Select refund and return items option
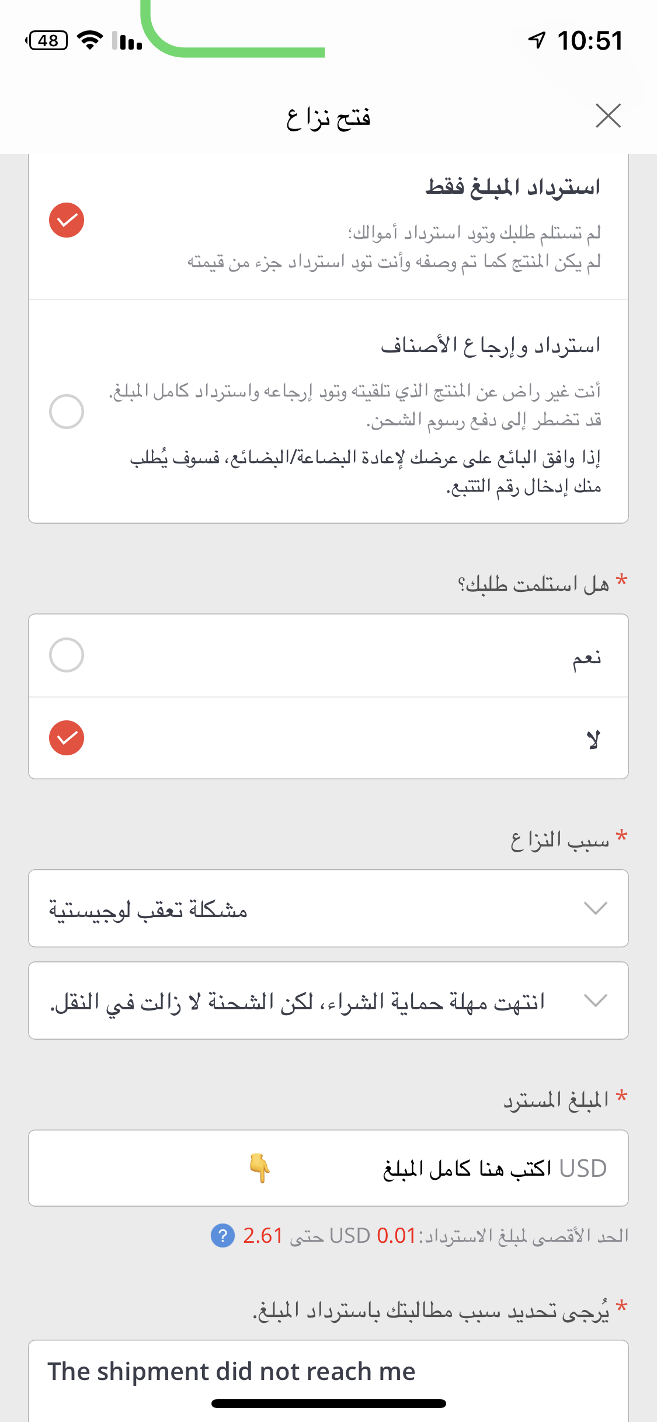This screenshot has height=1422, width=657. [x=67, y=411]
